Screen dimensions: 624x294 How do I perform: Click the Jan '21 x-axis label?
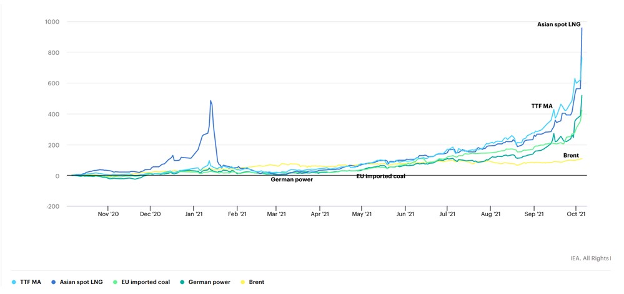pyautogui.click(x=194, y=213)
